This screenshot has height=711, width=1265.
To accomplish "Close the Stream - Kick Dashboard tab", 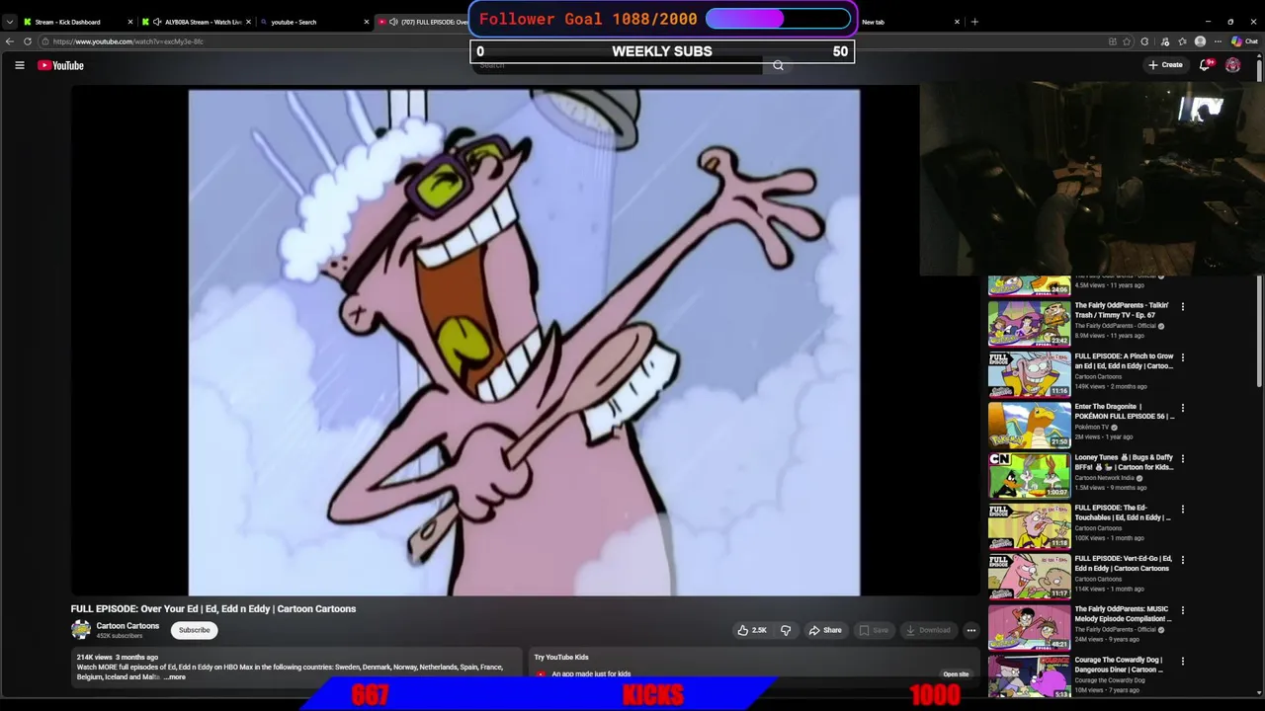I will point(129,22).
